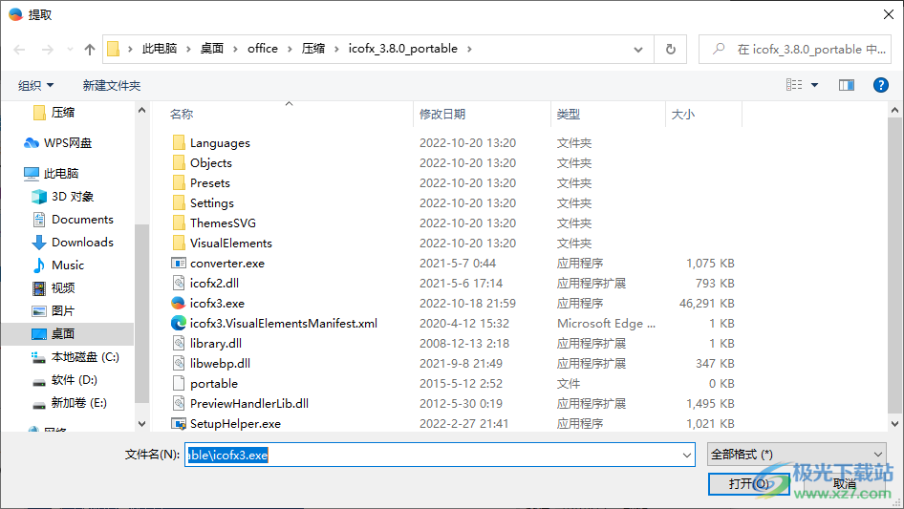Create a folder with 新建文件夹
The width and height of the screenshot is (904, 509).
point(111,85)
